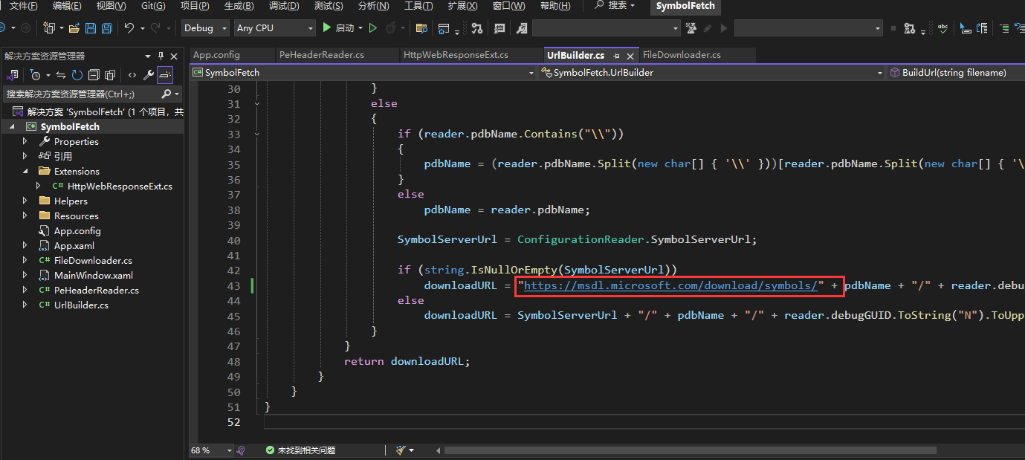The width and height of the screenshot is (1025, 460).
Task: Collapse the Extensions folder
Action: pyautogui.click(x=25, y=171)
